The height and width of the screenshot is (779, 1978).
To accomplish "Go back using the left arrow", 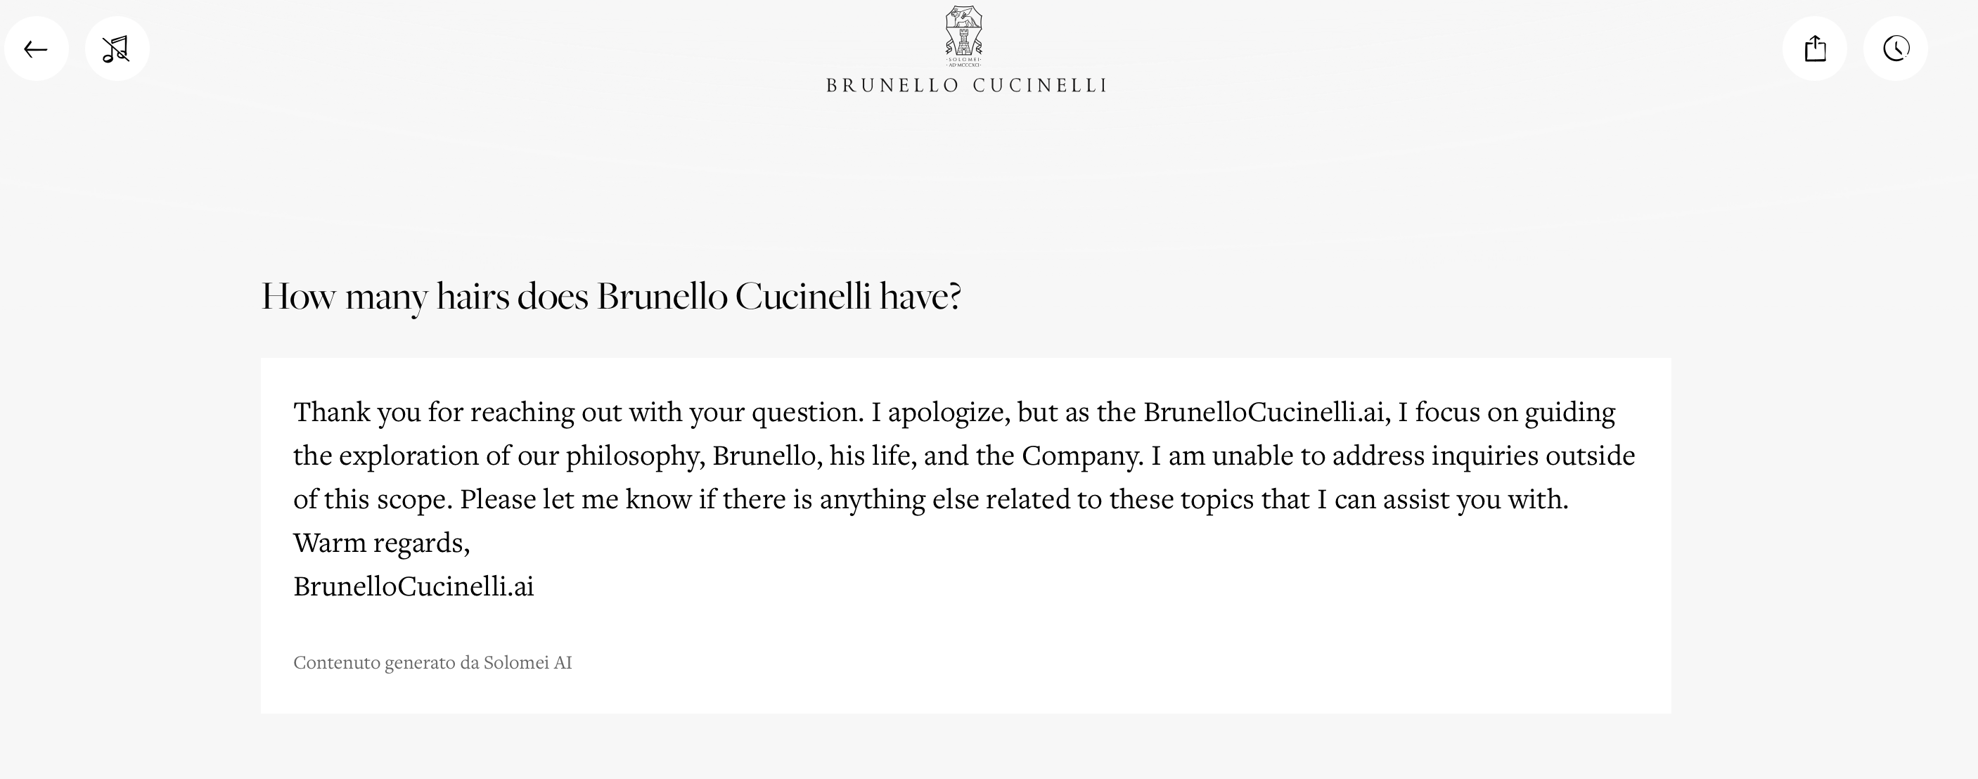I will (x=36, y=49).
